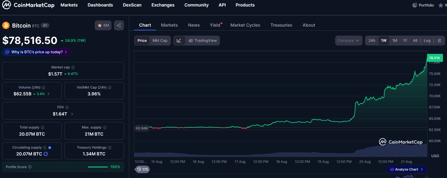Viewport: 447px width, 178px height.
Task: Click the Total supply info icon
Action: 43,128
